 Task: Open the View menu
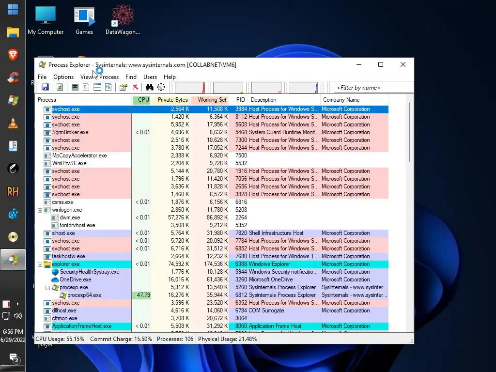[x=86, y=77]
